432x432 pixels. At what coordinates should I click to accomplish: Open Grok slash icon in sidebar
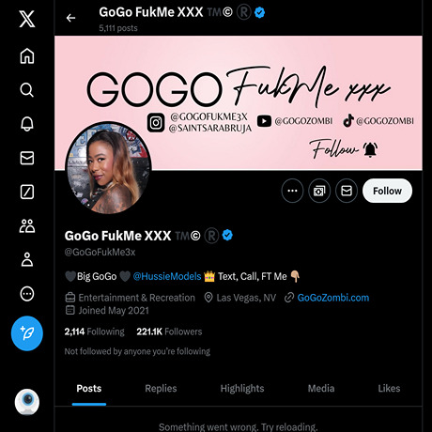pos(27,192)
